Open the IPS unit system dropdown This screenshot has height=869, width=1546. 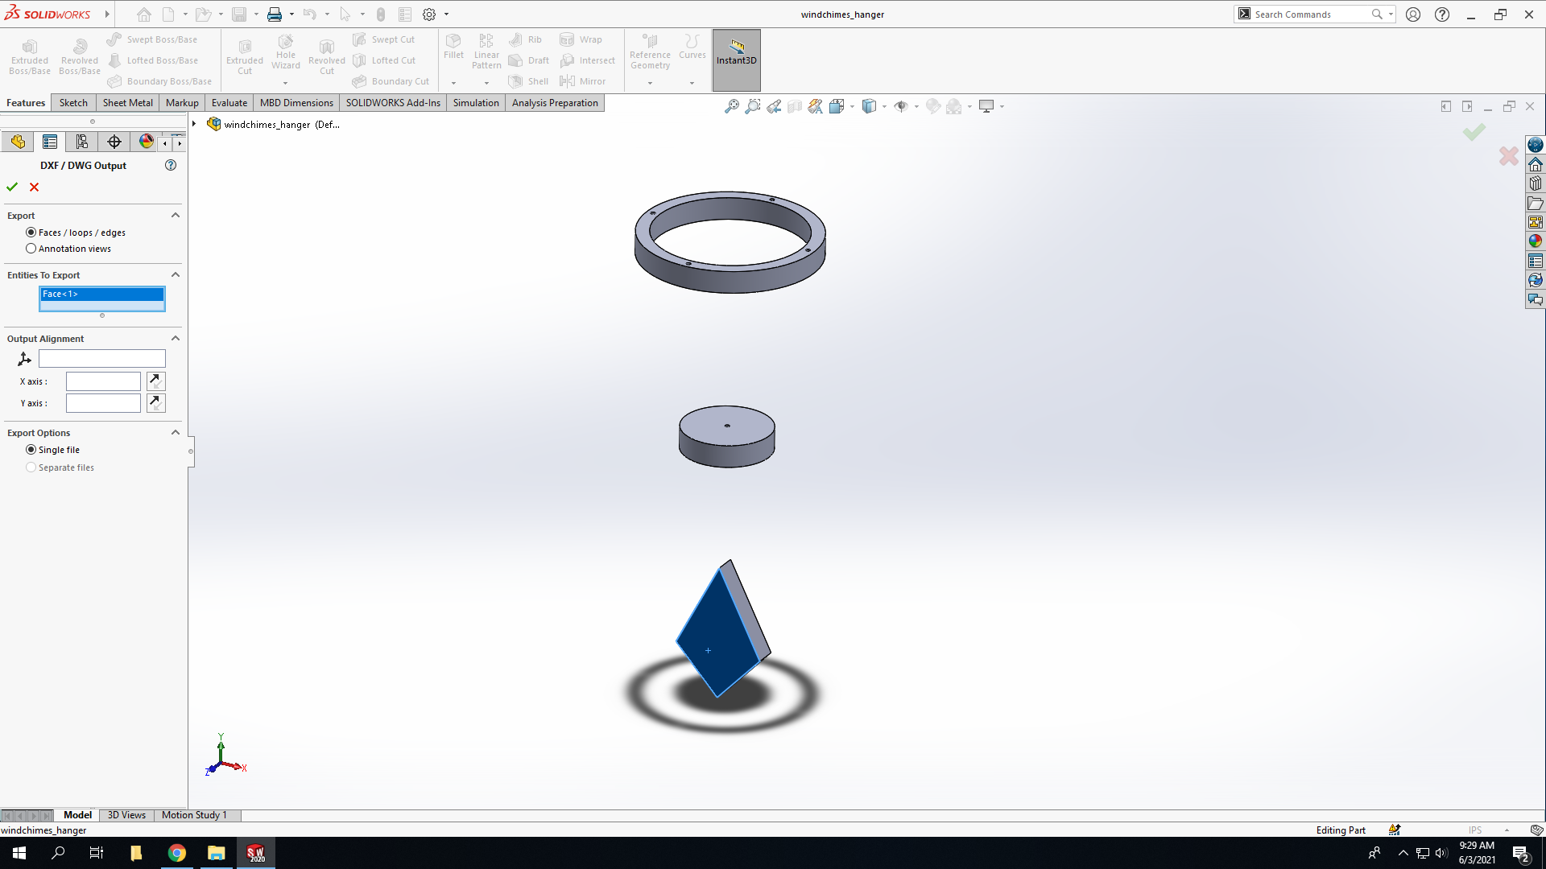pyautogui.click(x=1507, y=830)
